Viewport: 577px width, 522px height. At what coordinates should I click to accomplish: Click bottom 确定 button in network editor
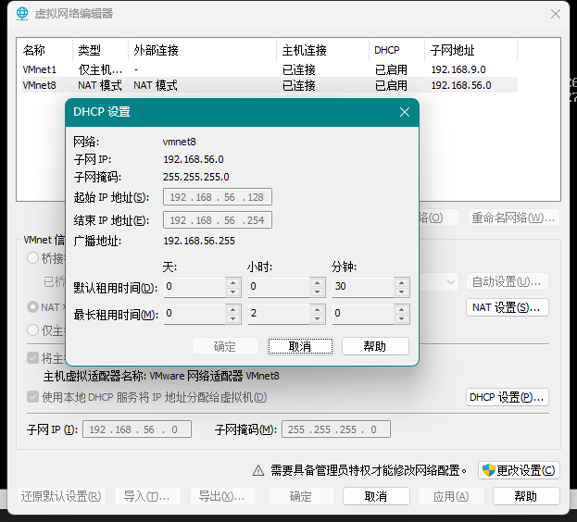click(x=301, y=496)
